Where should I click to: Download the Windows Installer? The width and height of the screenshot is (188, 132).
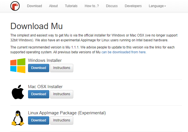tap(38, 68)
